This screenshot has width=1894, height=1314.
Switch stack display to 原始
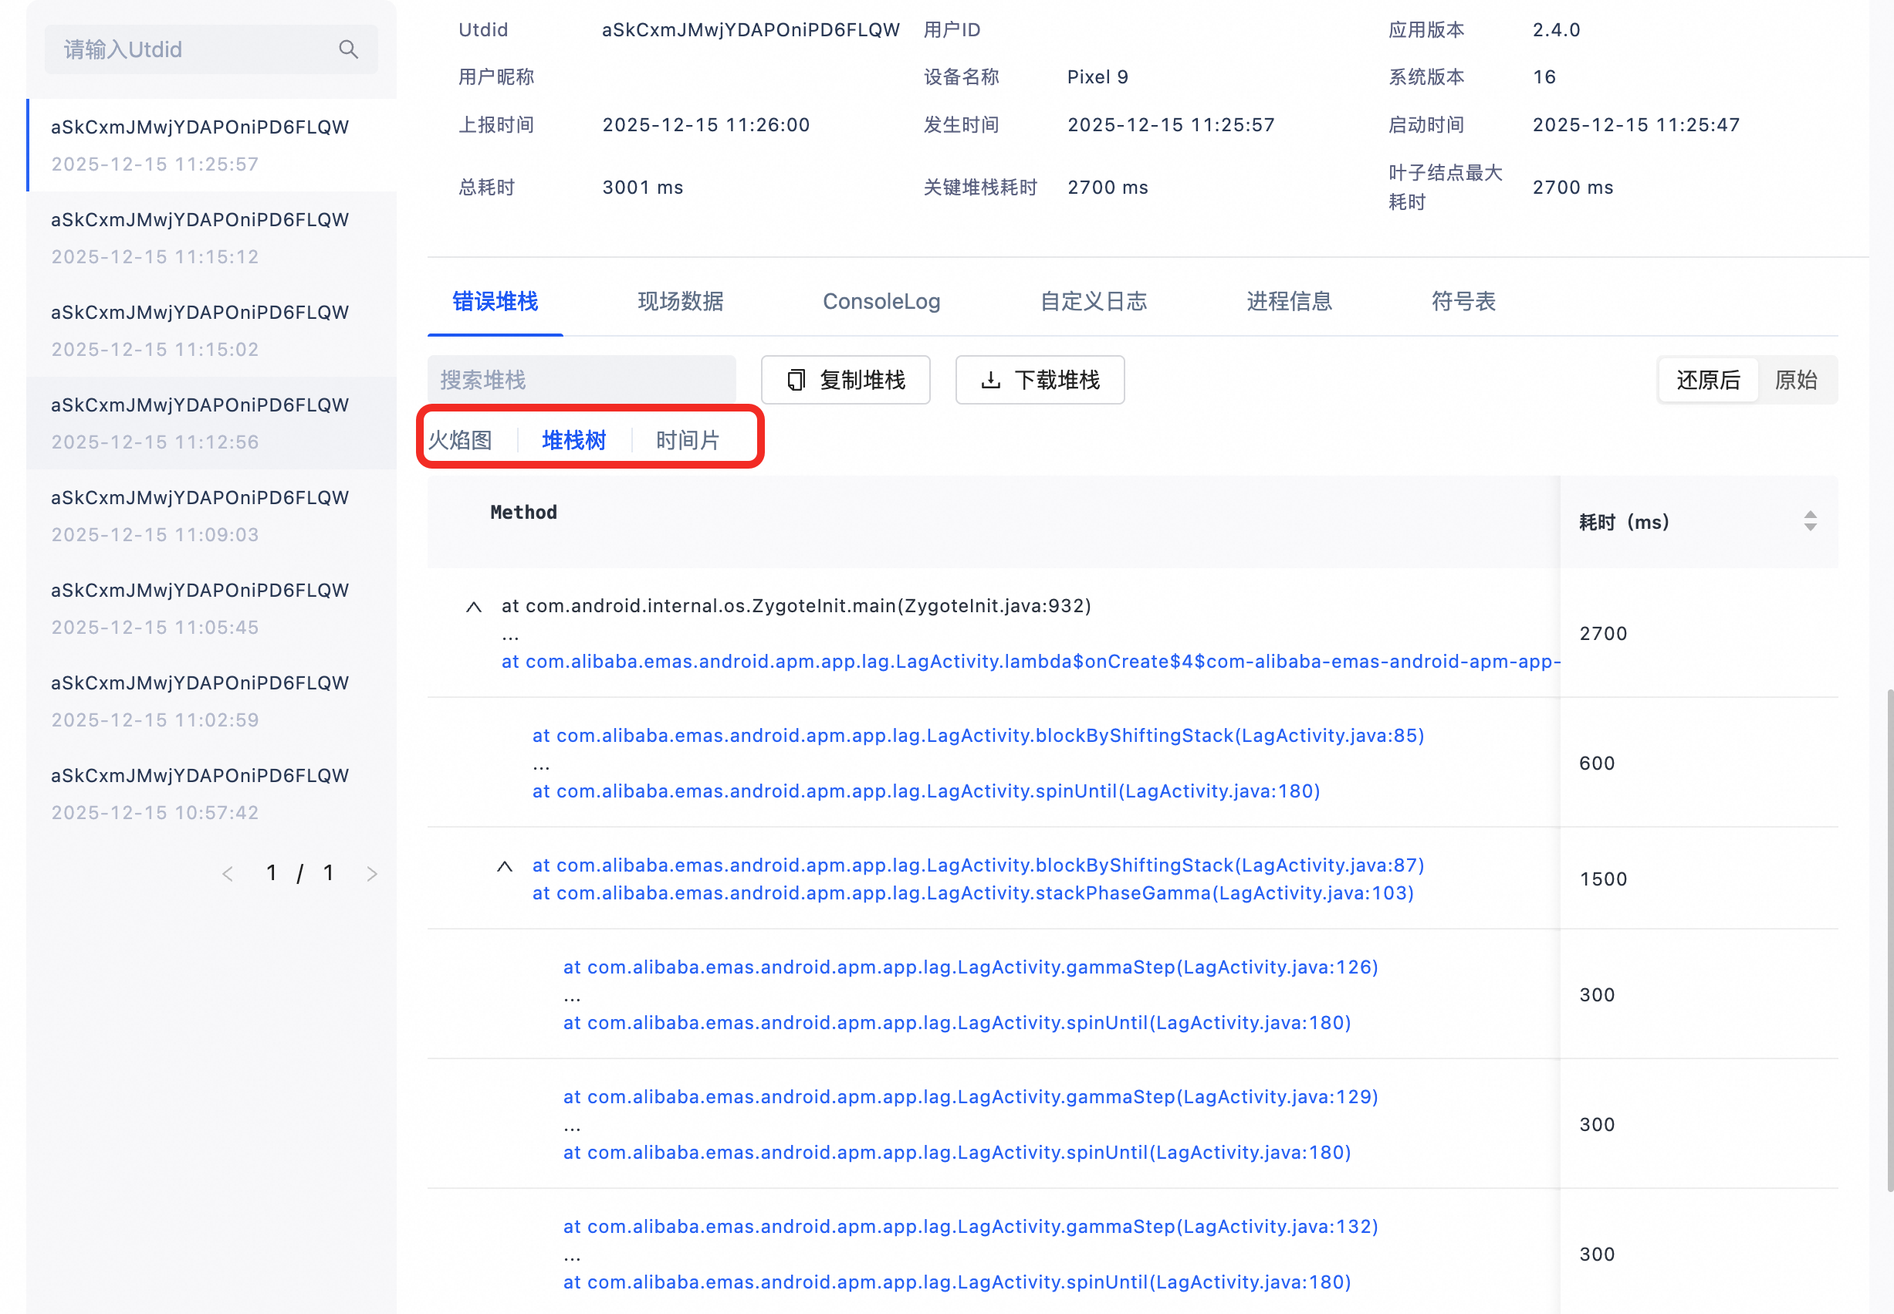pyautogui.click(x=1795, y=381)
